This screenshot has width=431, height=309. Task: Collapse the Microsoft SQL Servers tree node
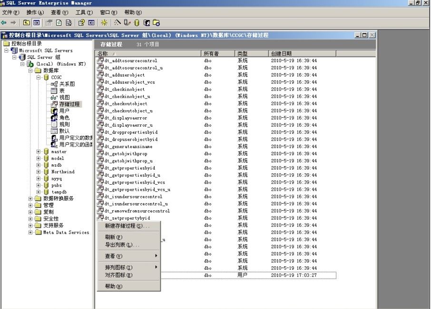[x=6, y=50]
